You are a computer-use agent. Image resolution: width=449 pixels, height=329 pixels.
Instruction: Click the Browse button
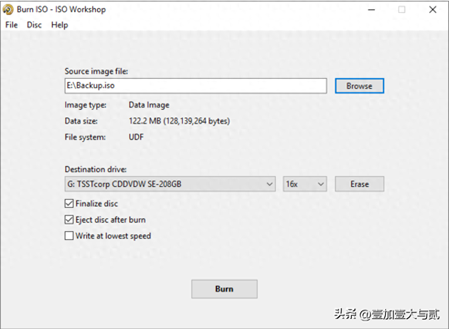tap(360, 86)
